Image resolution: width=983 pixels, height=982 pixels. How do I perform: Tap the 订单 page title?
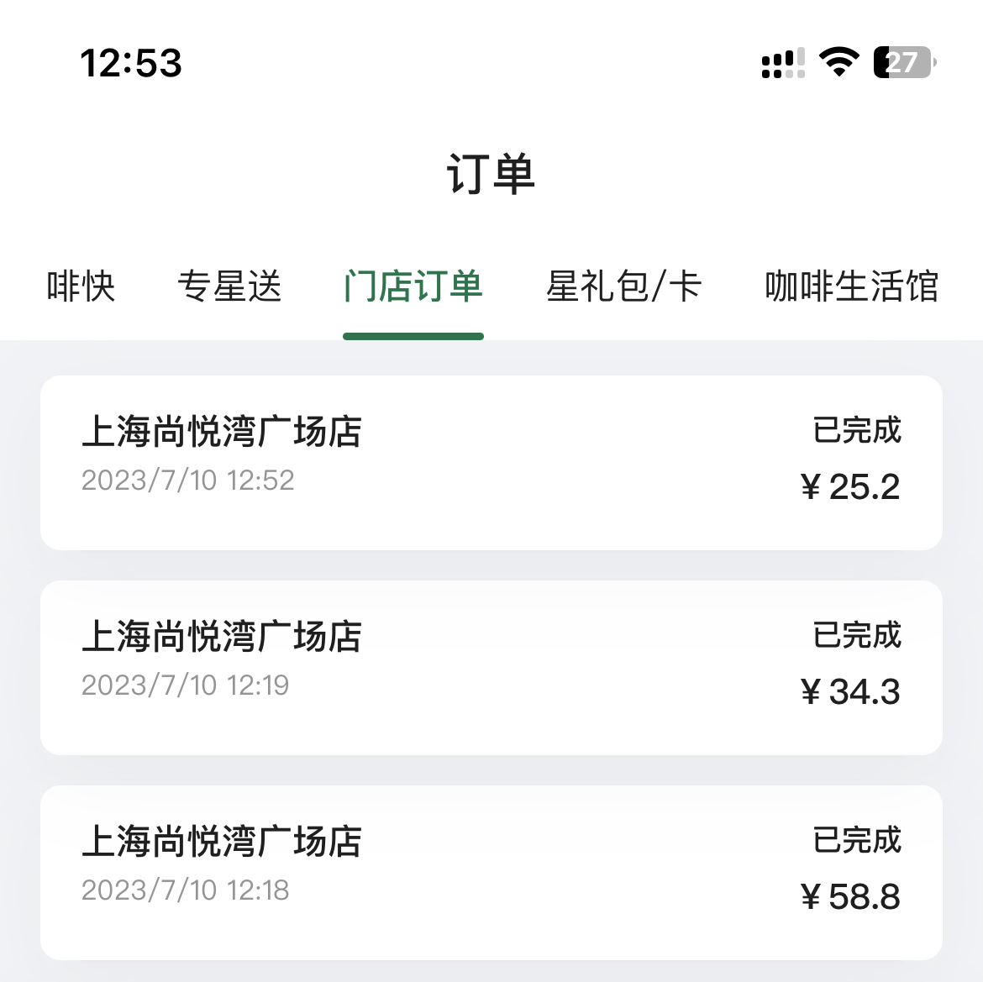[x=491, y=174]
